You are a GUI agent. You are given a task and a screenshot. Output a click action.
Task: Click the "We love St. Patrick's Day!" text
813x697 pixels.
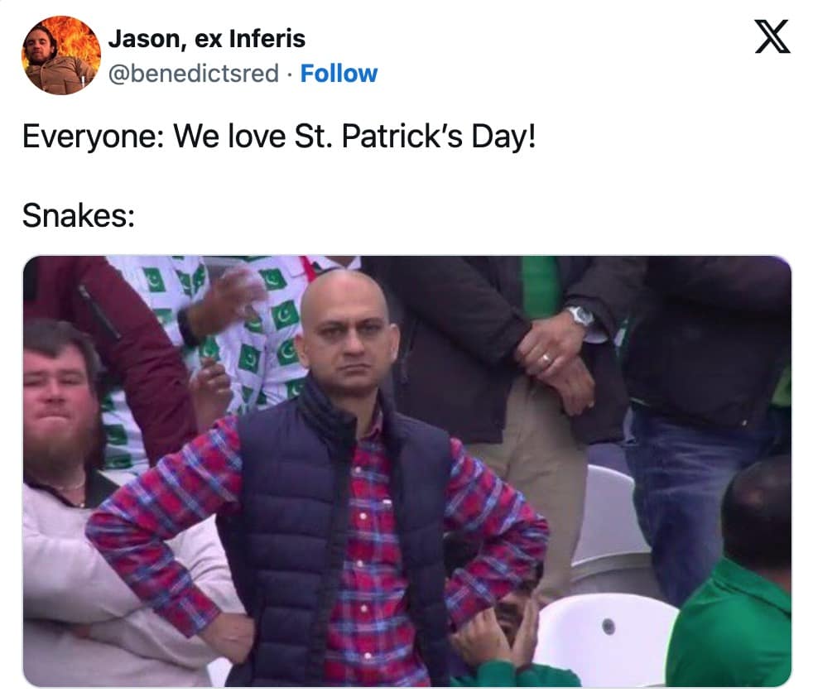click(354, 137)
